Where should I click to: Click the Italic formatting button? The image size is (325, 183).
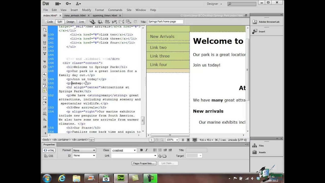click(146, 150)
